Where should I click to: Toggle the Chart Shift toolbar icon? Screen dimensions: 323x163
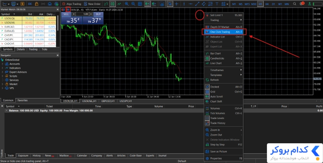[154, 4]
